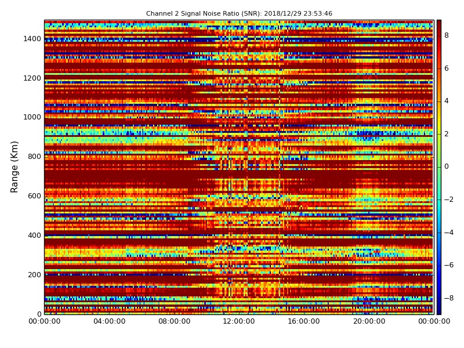This screenshot has width=464, height=348.
Task: Click the colorbar tick label −2
Action: click(449, 200)
